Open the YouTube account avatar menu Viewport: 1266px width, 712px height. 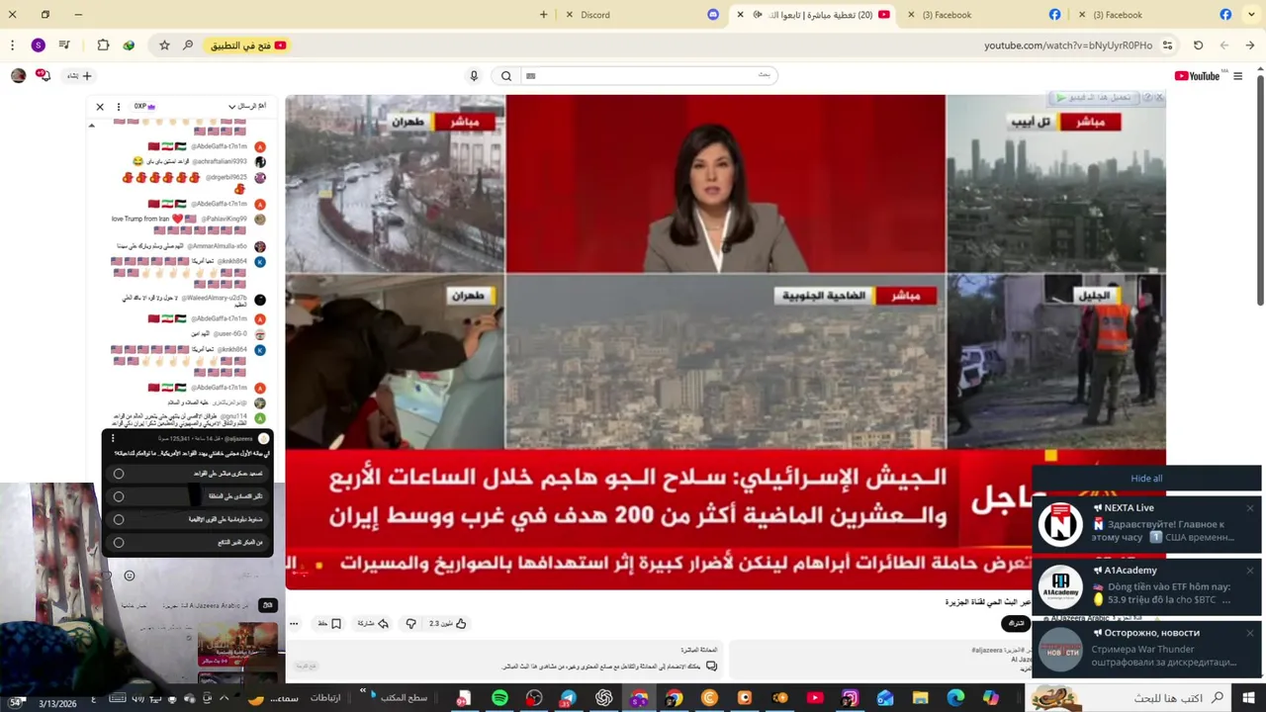pyautogui.click(x=18, y=76)
